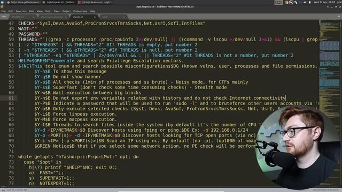Open the Project menu
342x192 pixels.
pyautogui.click(x=66, y=11)
